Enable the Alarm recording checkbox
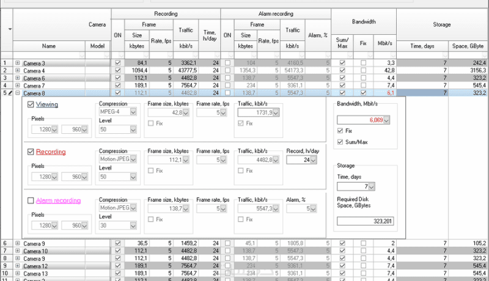Image resolution: width=489 pixels, height=281 pixels. [x=31, y=200]
